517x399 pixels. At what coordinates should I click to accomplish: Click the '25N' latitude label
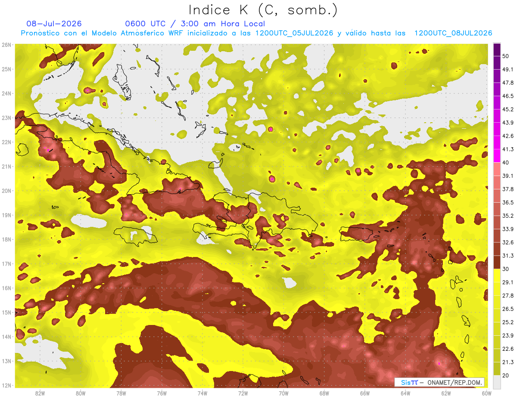(6, 69)
